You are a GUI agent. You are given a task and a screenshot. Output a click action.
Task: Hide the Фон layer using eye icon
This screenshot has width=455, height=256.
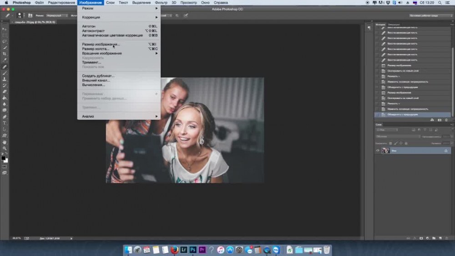(x=378, y=150)
